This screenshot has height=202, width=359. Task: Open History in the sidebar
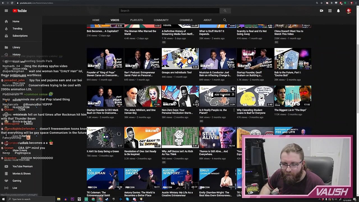point(21,54)
